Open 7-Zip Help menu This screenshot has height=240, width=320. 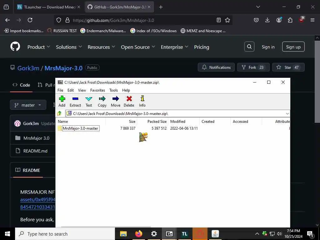pos(126,90)
